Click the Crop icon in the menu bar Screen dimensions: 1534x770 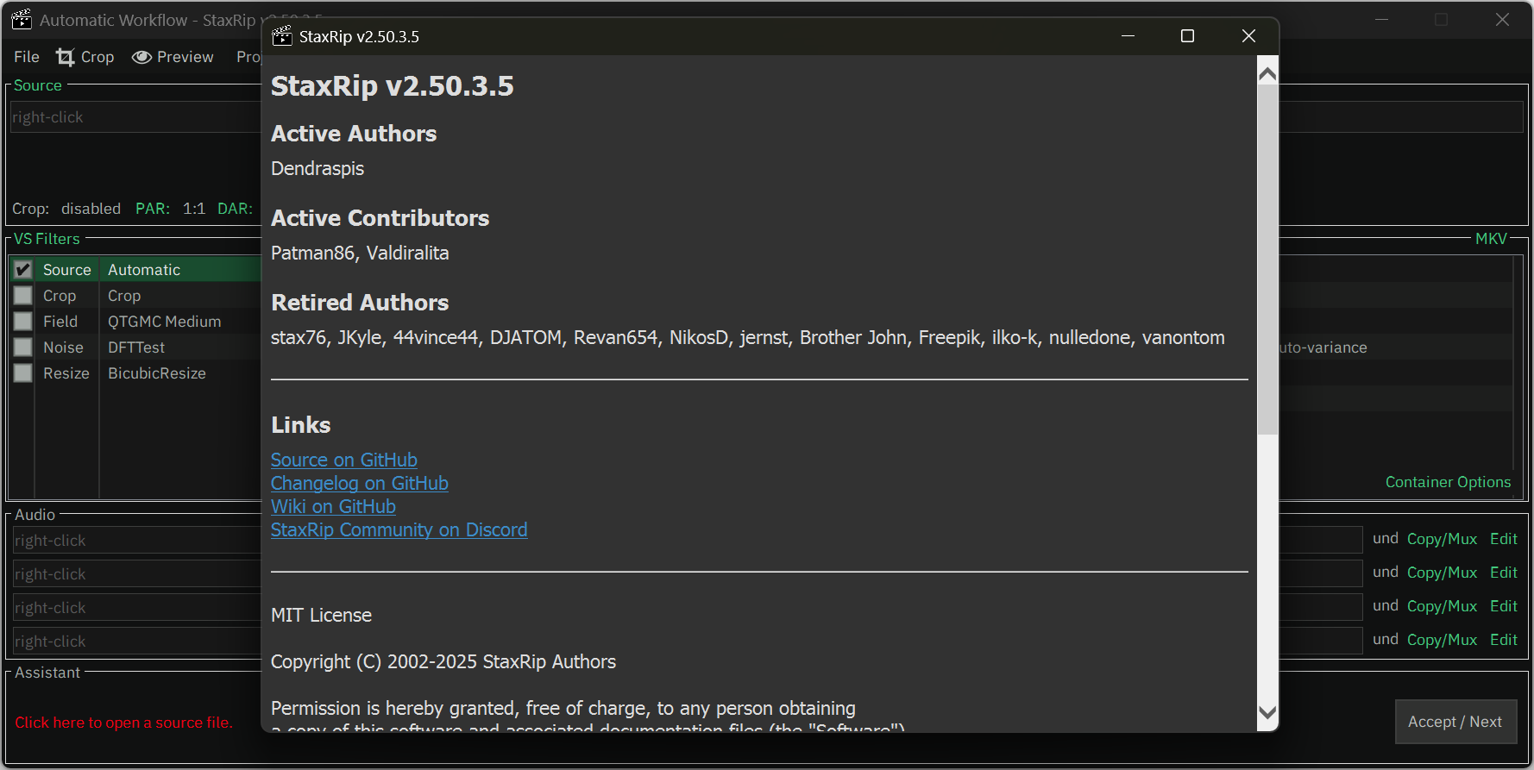click(x=66, y=57)
